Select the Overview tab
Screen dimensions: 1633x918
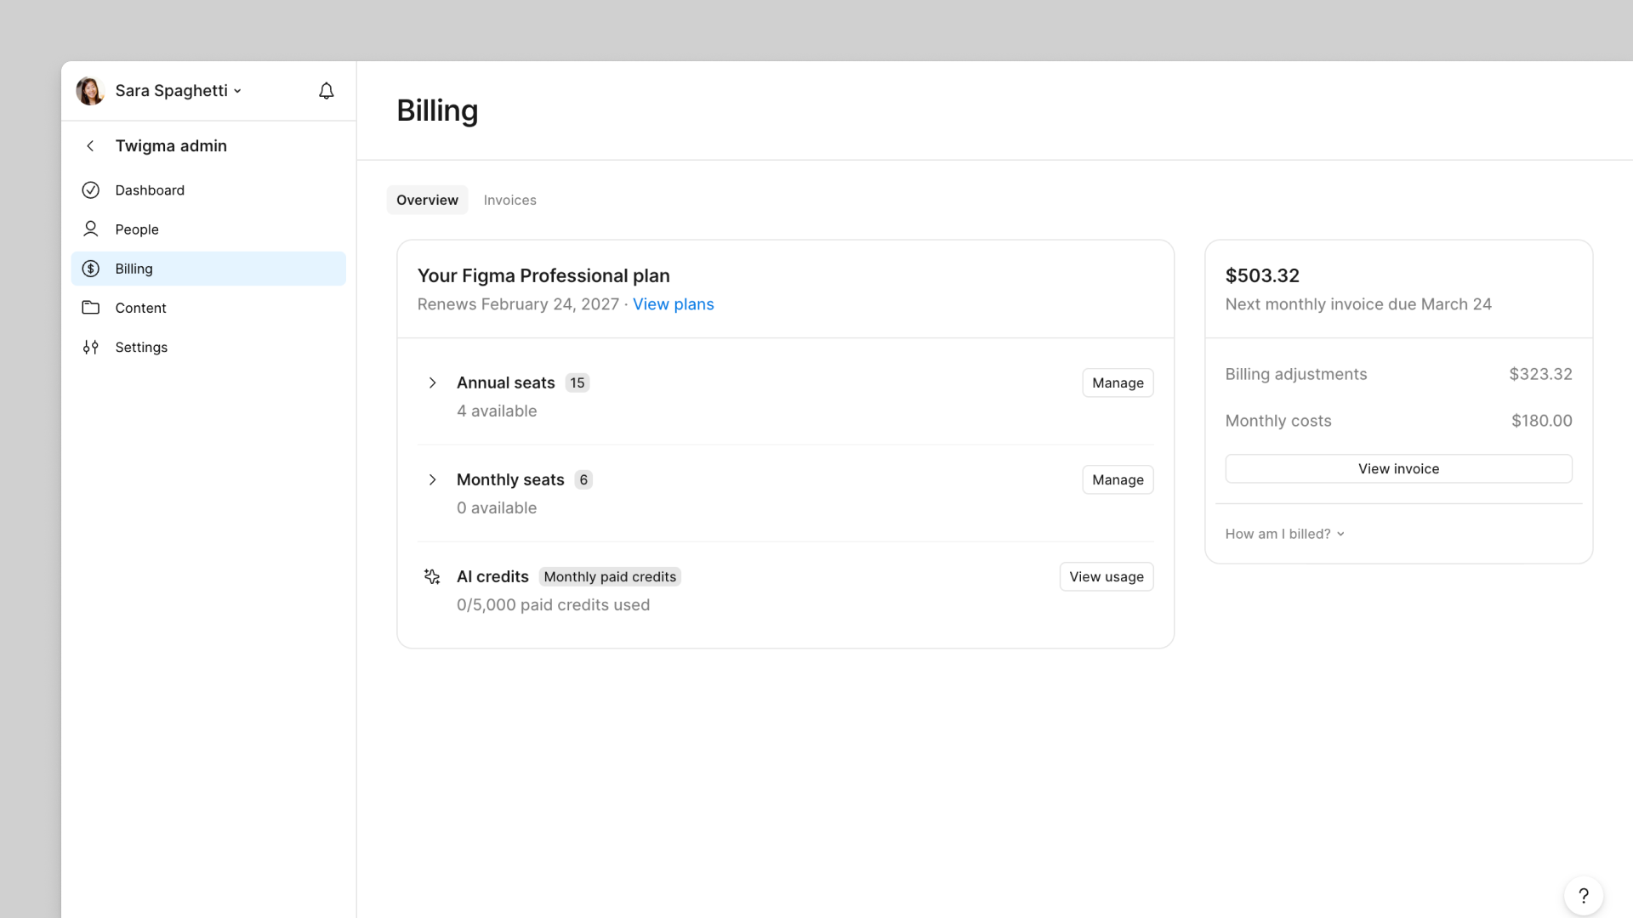pyautogui.click(x=427, y=200)
